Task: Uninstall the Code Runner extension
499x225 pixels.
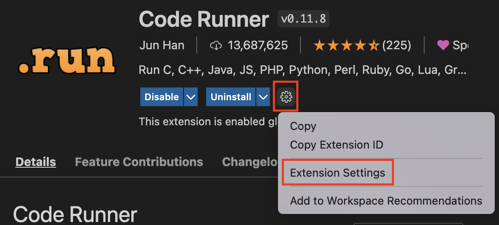Action: click(231, 97)
